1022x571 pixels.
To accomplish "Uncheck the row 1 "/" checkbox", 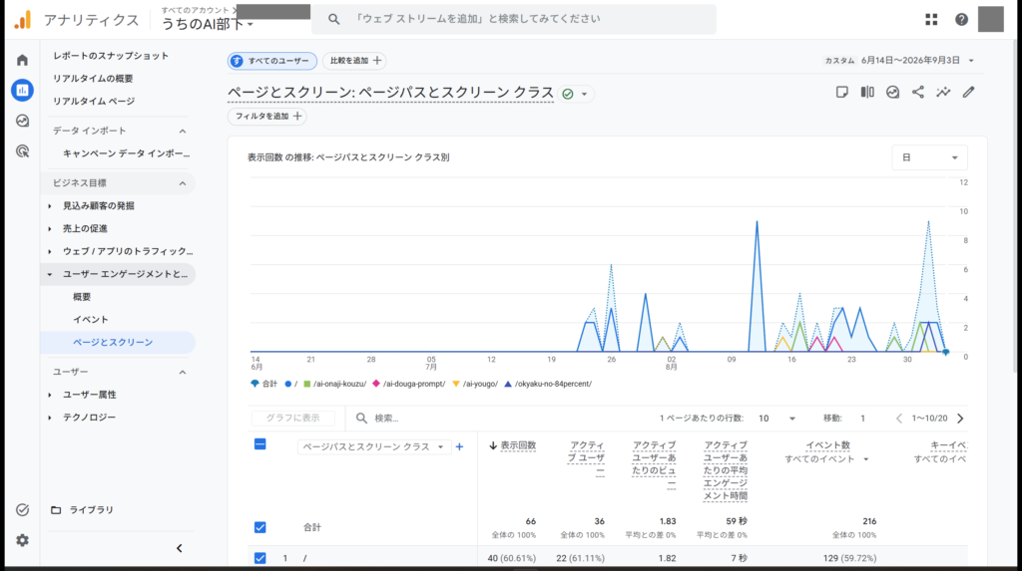I will (260, 558).
